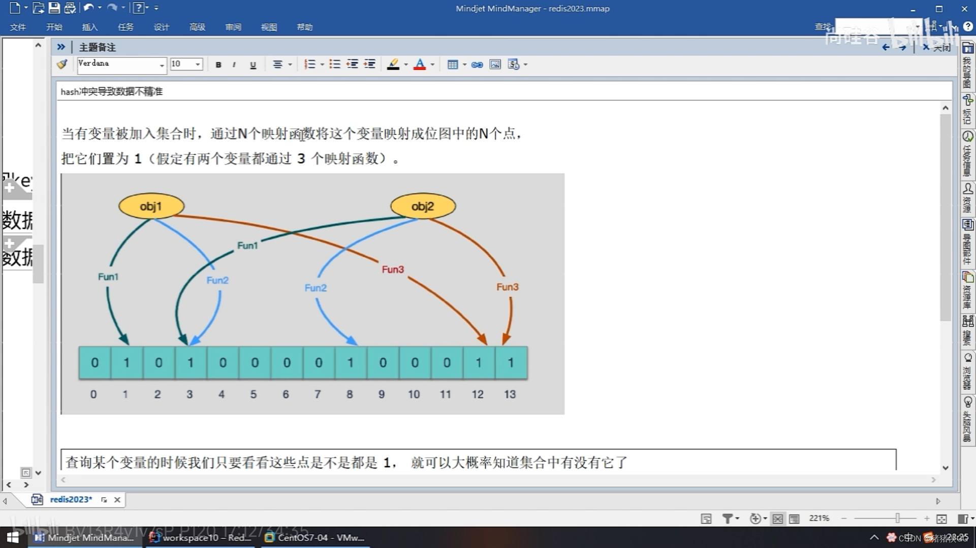Open the numbered list style dropdown arrow
Screen dimensions: 976x548
(322, 64)
